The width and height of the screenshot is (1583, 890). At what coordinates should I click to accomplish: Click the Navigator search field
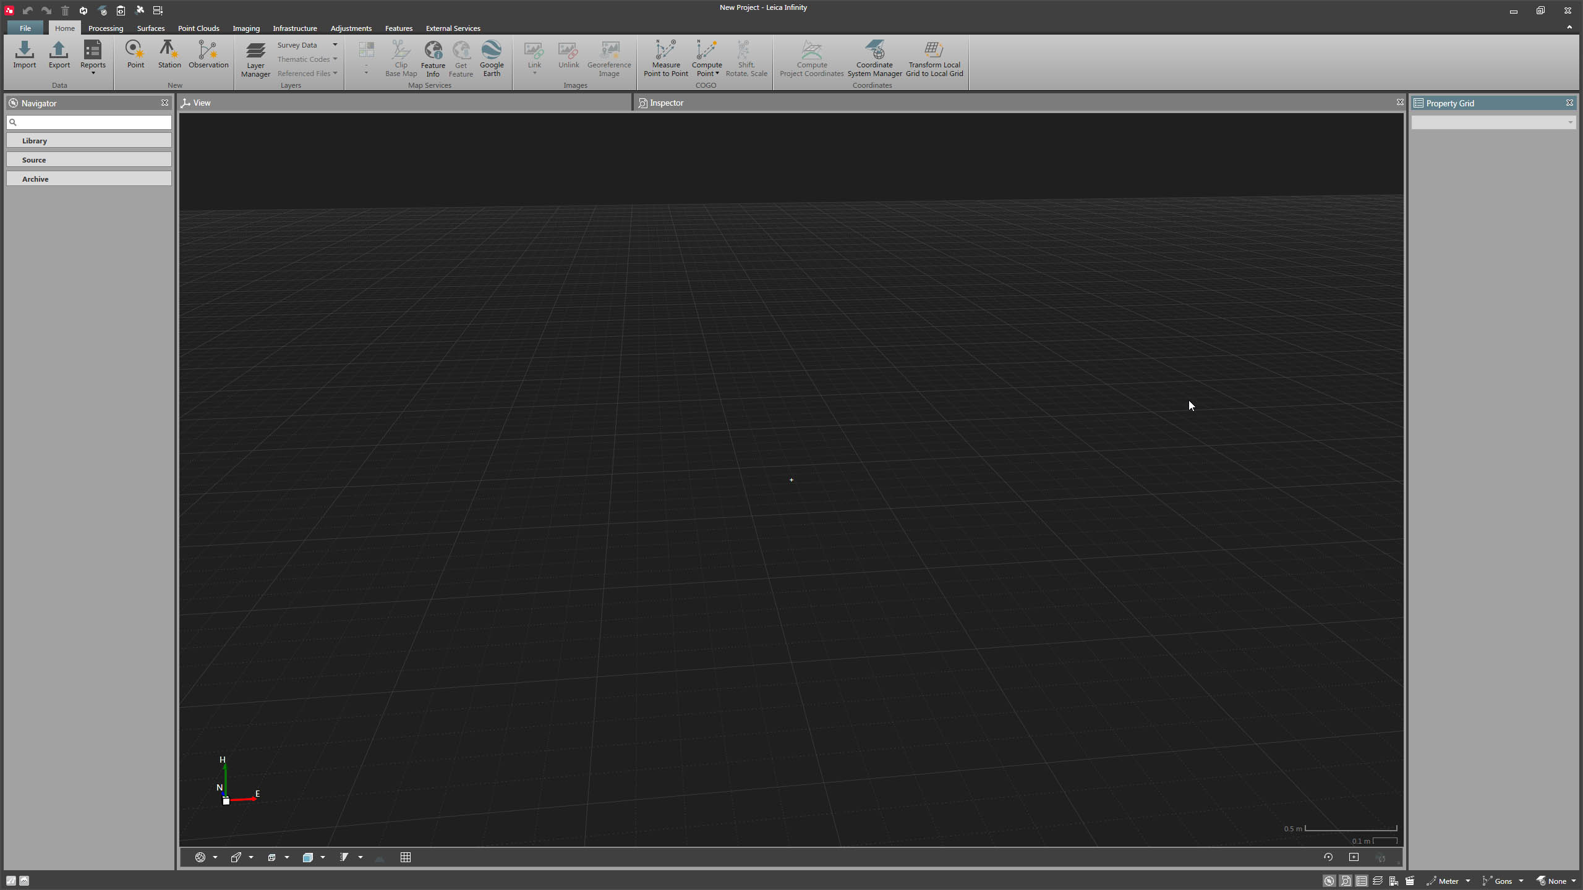tap(93, 122)
